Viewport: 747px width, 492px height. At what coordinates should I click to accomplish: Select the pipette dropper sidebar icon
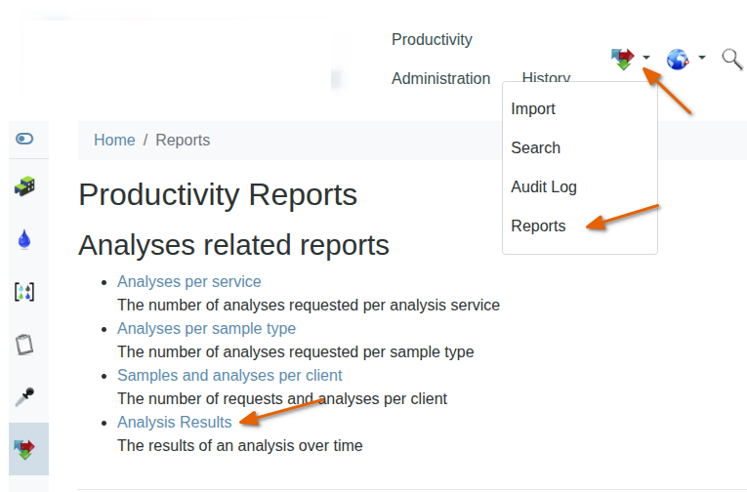[x=25, y=396]
